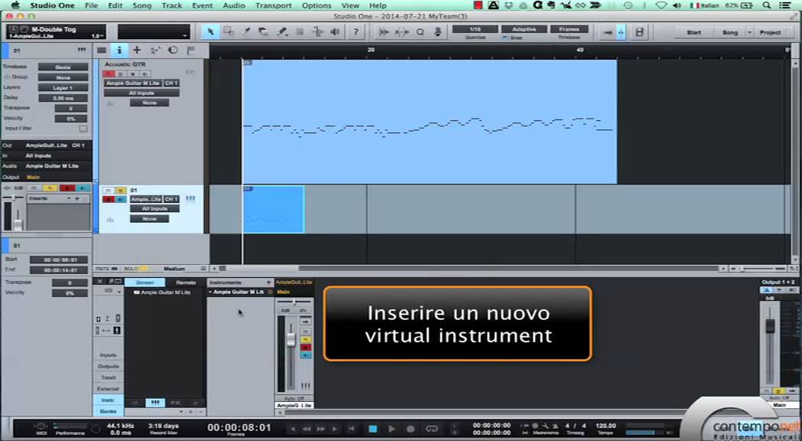Viewport: 802px width, 441px height.
Task: Collapse Ample Guitar M Lite instrument entry
Action: tap(210, 292)
